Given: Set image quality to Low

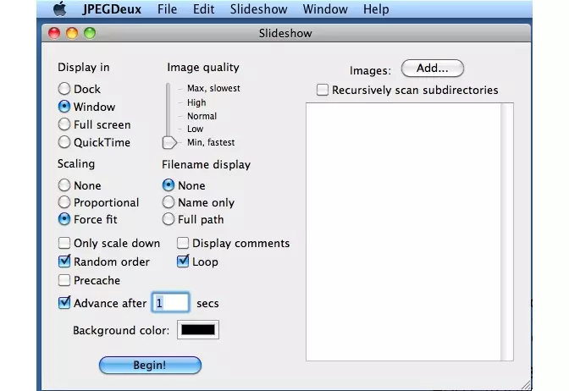Looking at the screenshot, I should pyautogui.click(x=196, y=129).
